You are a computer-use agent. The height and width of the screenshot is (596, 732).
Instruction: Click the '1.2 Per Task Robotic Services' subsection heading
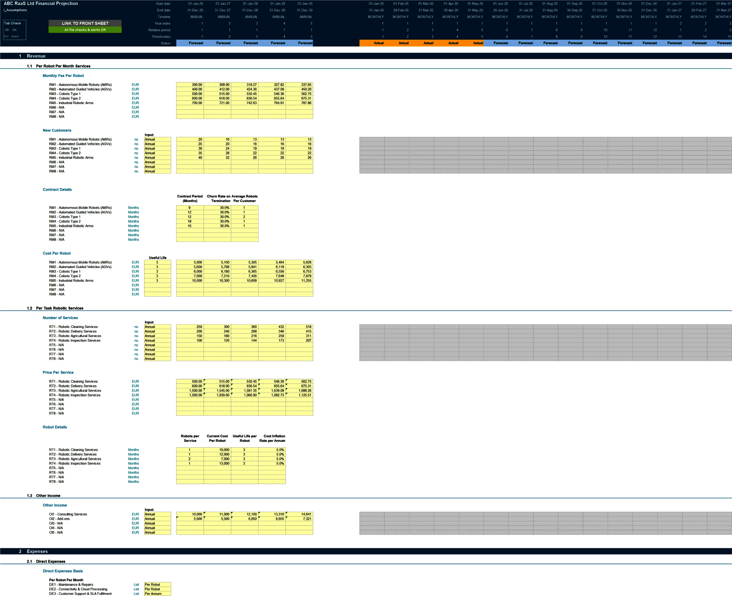55,308
